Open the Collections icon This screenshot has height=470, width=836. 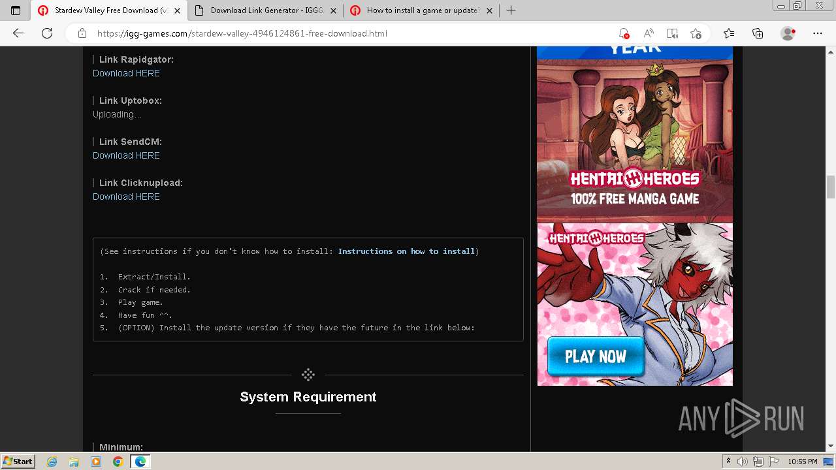(758, 33)
